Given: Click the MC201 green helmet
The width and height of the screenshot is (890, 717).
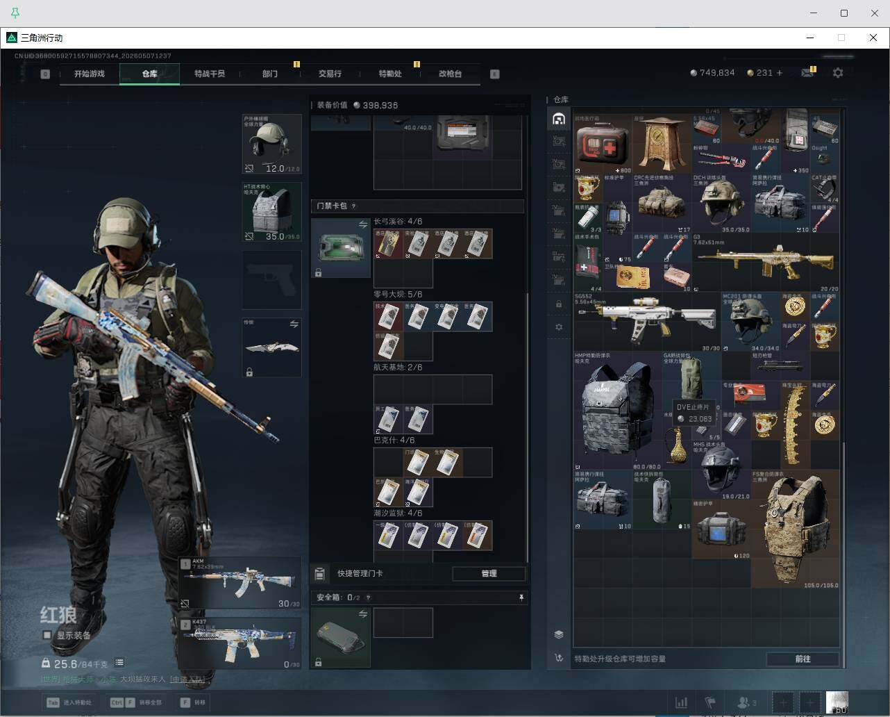Looking at the screenshot, I should coord(751,322).
